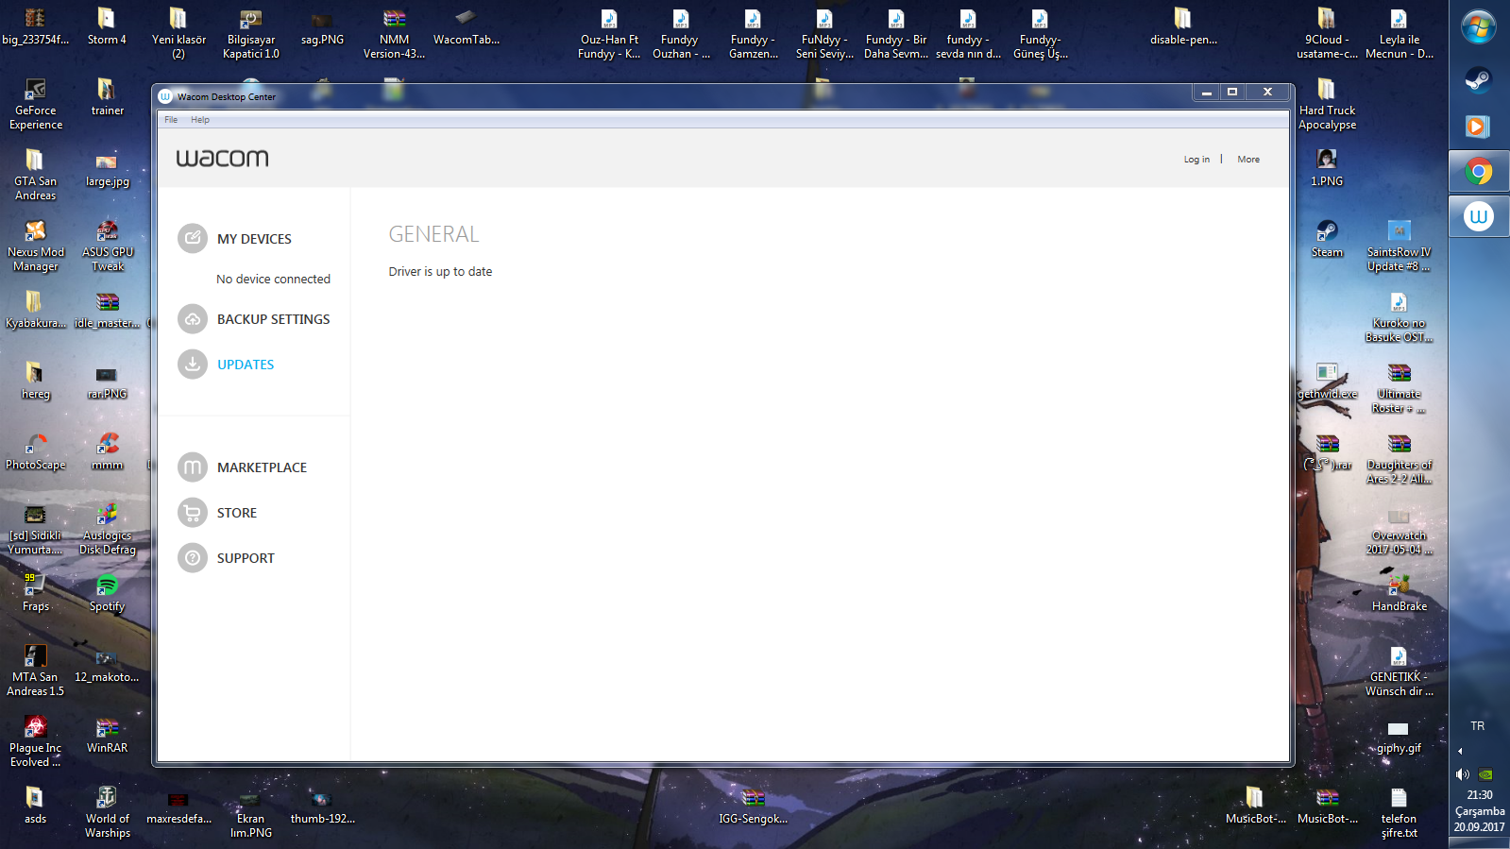Viewport: 1510px width, 849px height.
Task: Select the 9Cloud usatame audio file
Action: (x=1327, y=33)
